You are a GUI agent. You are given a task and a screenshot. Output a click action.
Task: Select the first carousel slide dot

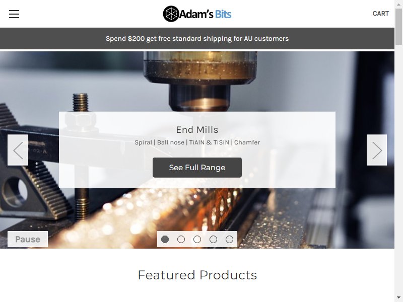point(165,240)
